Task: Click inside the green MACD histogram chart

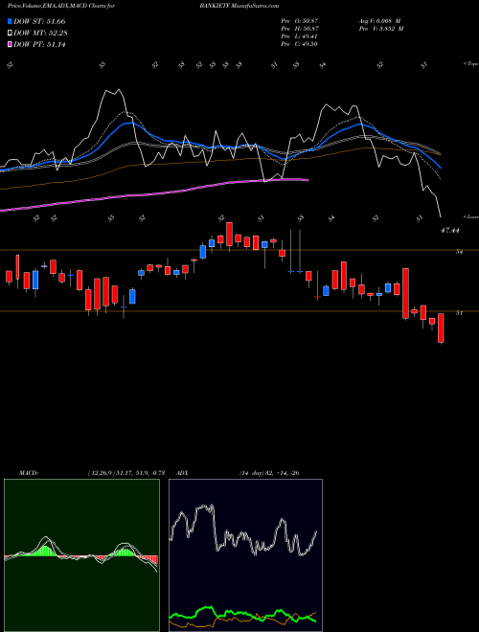Action: pyautogui.click(x=81, y=555)
